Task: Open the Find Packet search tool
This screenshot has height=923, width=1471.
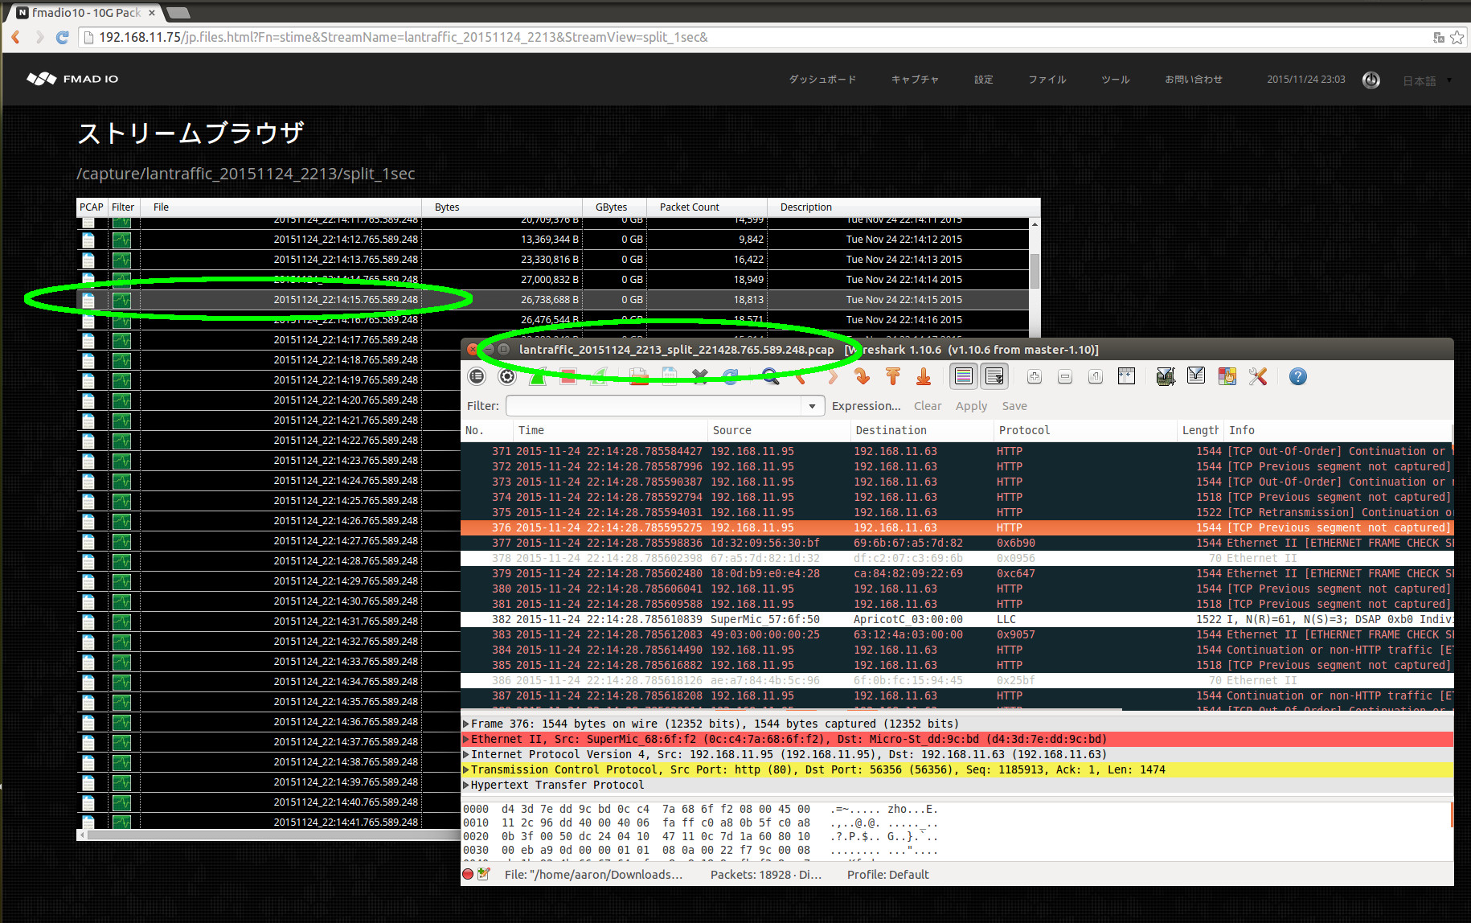Action: click(769, 376)
